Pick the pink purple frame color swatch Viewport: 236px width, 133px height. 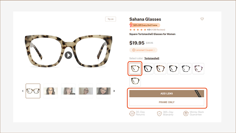[x=199, y=69]
